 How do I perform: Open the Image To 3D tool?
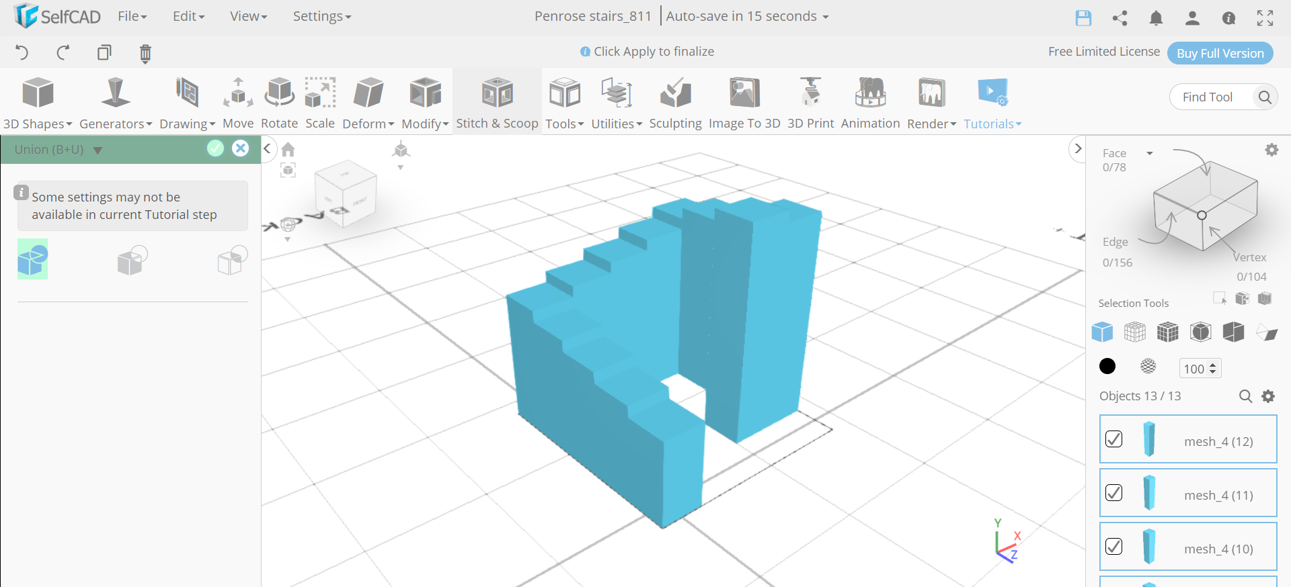(x=744, y=103)
